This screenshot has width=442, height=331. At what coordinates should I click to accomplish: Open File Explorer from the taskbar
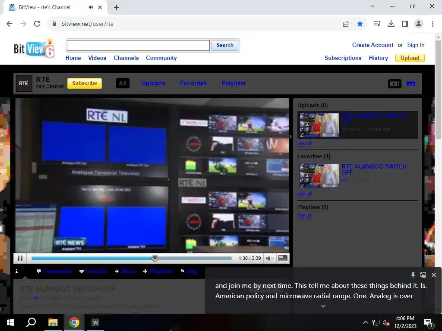53,322
